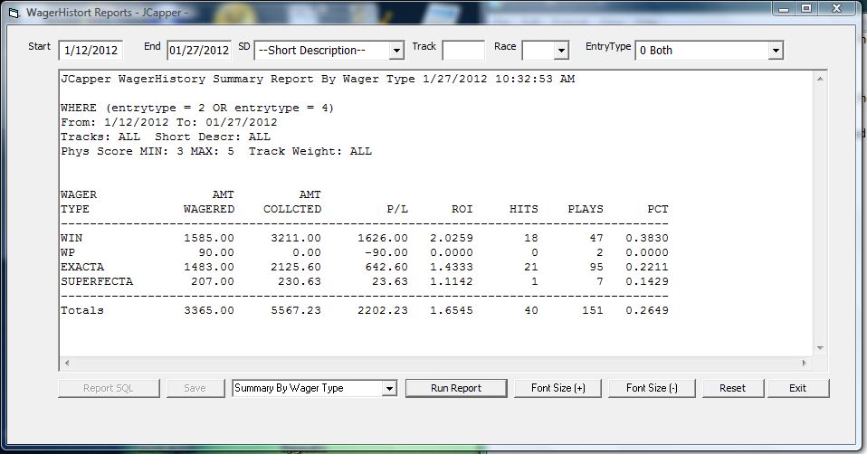Click the disabled Save button
867x454 pixels.
[195, 388]
